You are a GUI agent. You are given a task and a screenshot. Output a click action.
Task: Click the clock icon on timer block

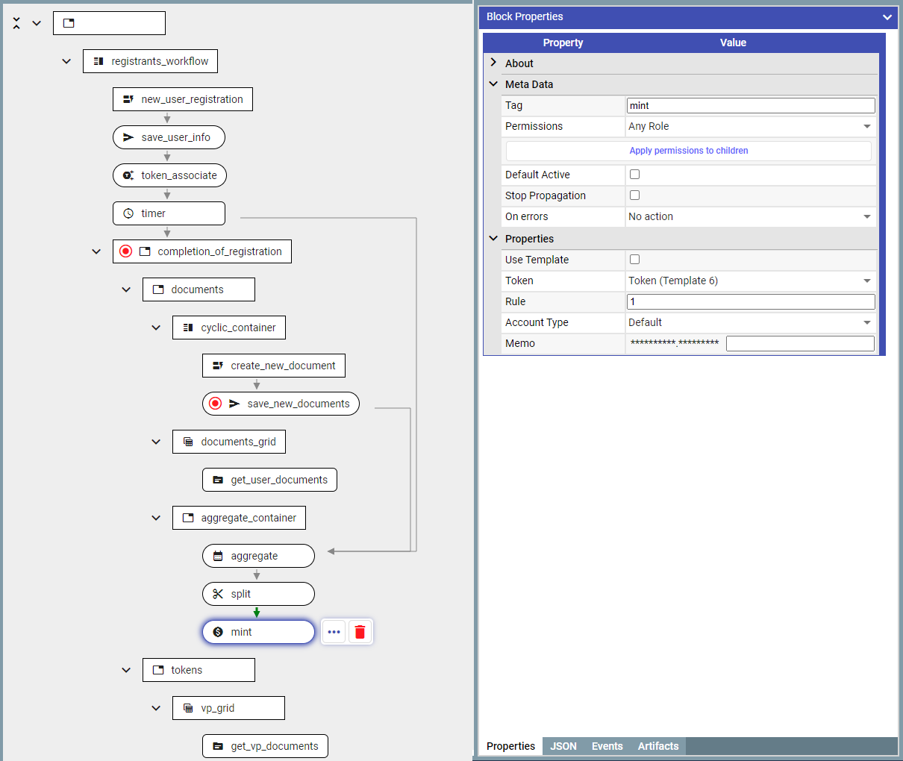128,213
